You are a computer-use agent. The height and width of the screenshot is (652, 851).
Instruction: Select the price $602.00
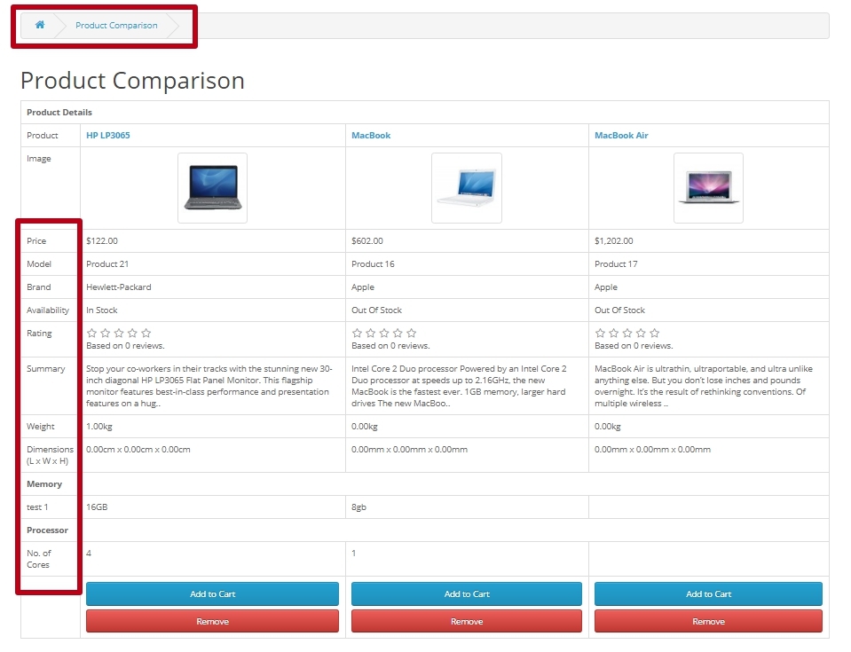pos(366,240)
